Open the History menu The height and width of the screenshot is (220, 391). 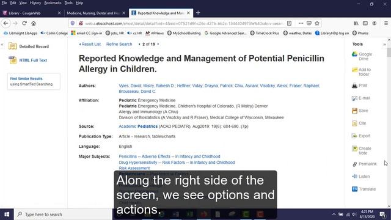click(35, 3)
